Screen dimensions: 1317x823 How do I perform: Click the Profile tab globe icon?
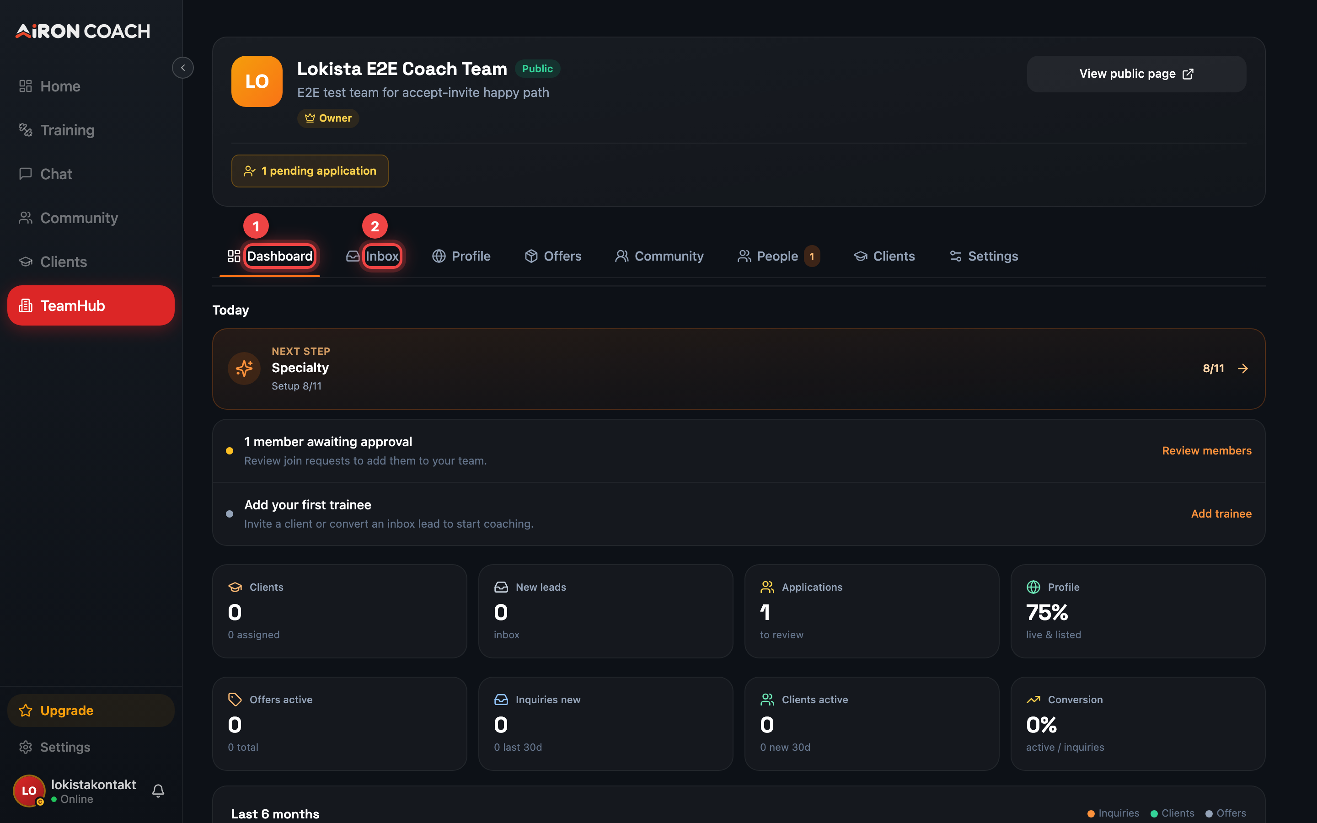point(439,256)
